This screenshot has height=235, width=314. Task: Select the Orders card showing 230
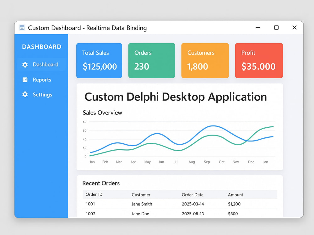[x=152, y=61]
